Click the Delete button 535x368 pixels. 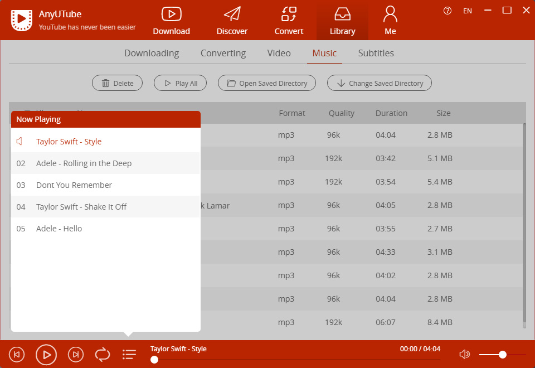(117, 83)
